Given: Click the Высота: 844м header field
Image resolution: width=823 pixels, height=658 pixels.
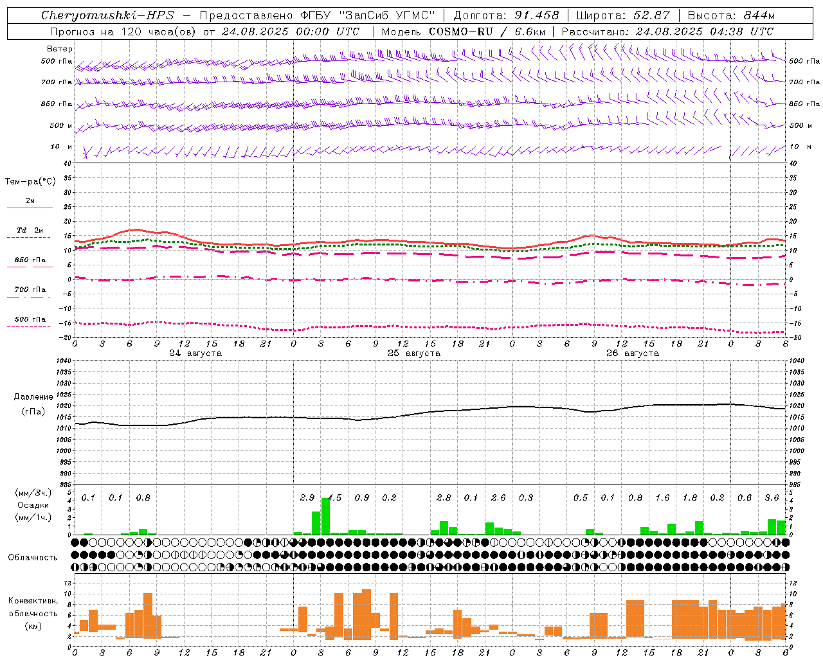Looking at the screenshot, I should (731, 15).
